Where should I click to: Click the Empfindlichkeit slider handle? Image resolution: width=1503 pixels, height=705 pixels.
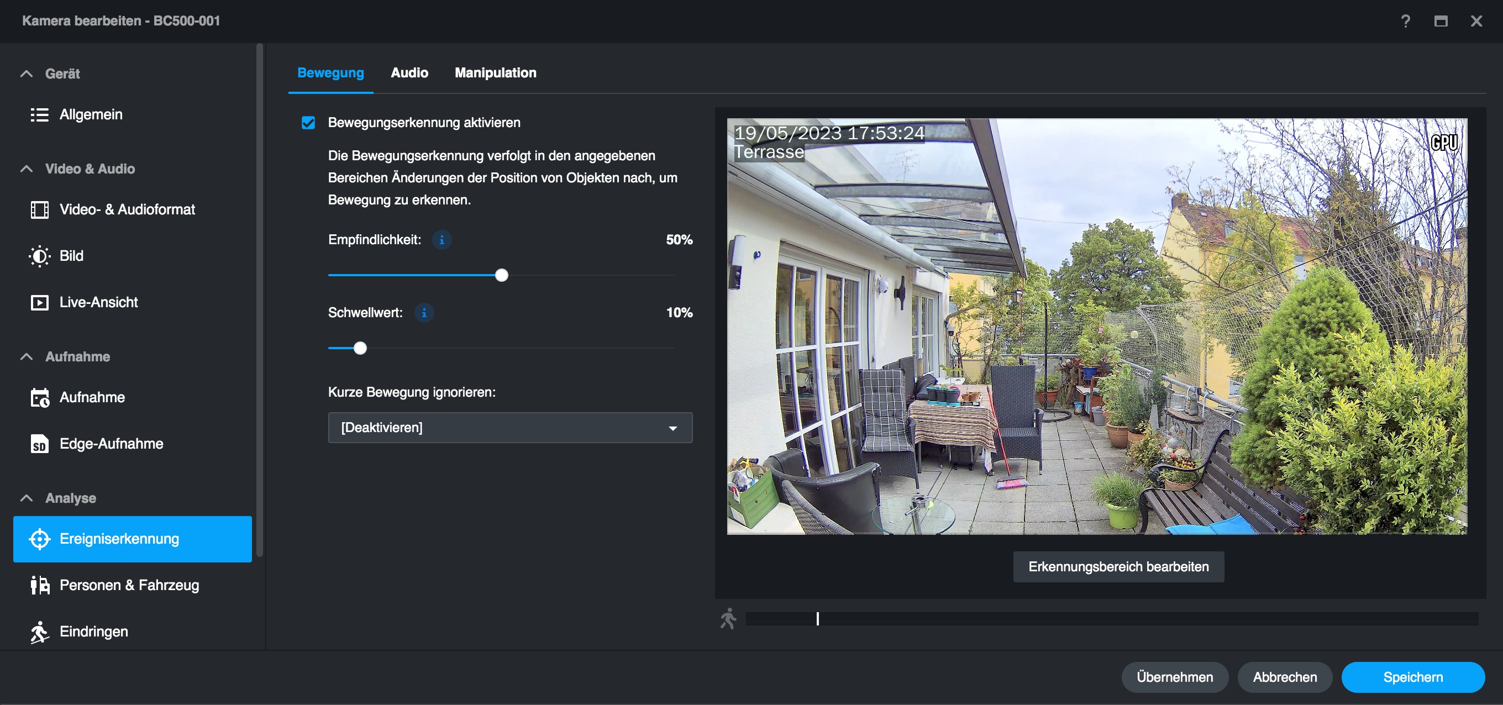click(501, 276)
